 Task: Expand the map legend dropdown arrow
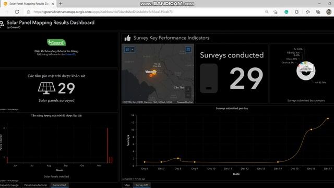(132, 50)
